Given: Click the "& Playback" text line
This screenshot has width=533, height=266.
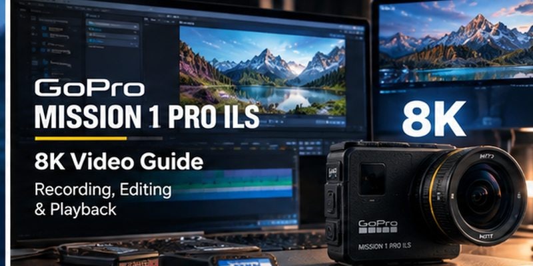Looking at the screenshot, I should click(75, 209).
